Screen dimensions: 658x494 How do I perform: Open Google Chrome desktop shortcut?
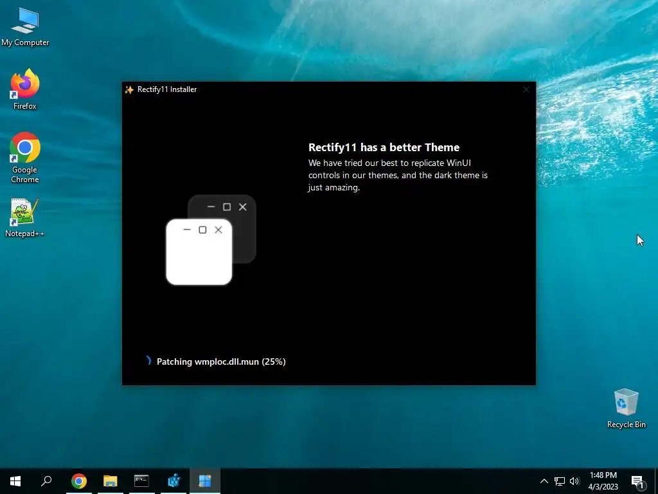(25, 158)
